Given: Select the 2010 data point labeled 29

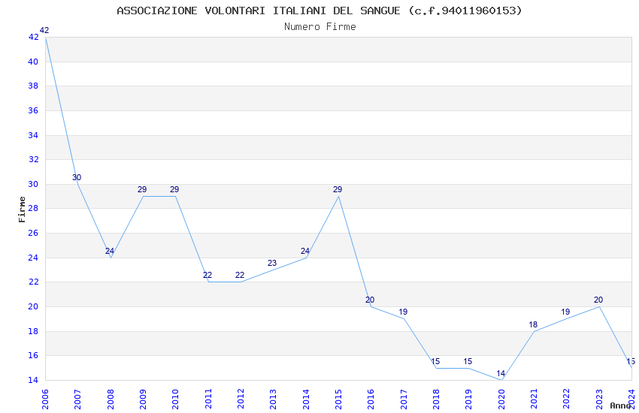Looking at the screenshot, I should (x=174, y=189).
